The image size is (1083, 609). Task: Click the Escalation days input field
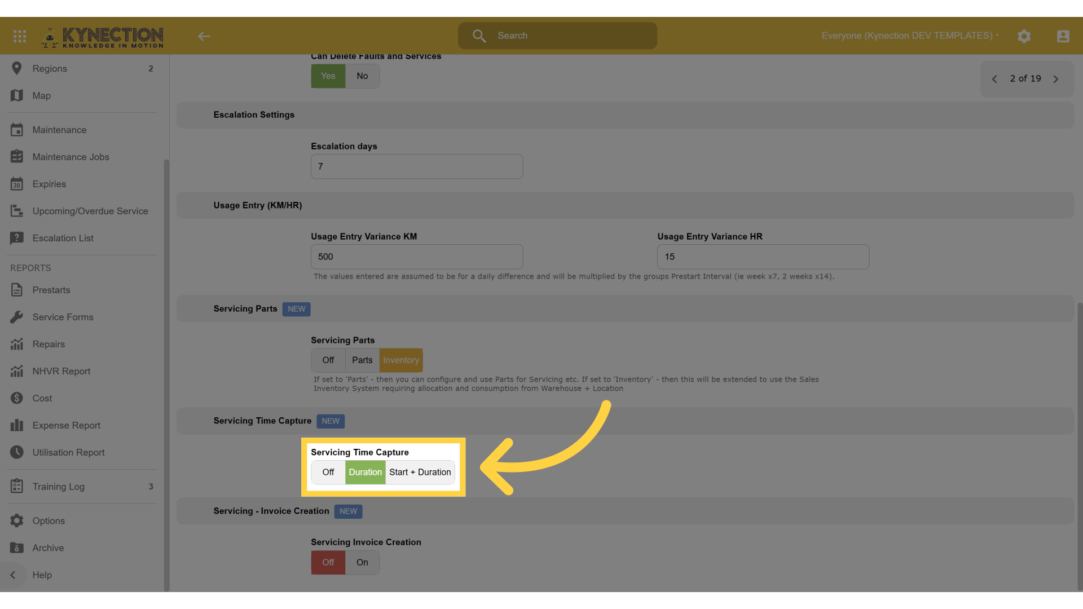416,166
